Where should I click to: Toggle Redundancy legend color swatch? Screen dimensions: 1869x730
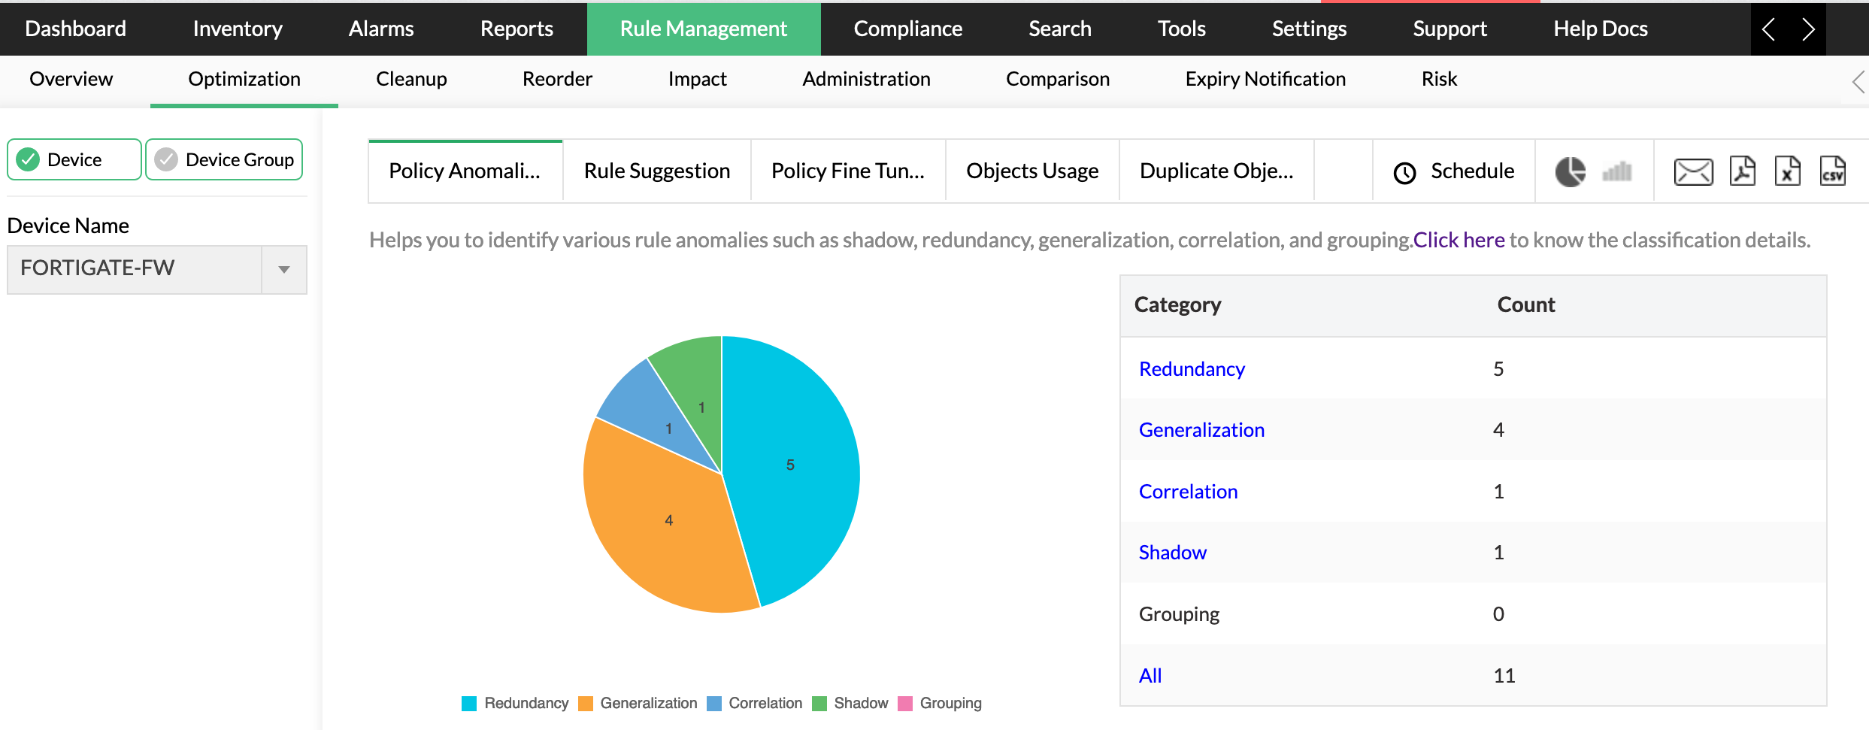point(469,703)
